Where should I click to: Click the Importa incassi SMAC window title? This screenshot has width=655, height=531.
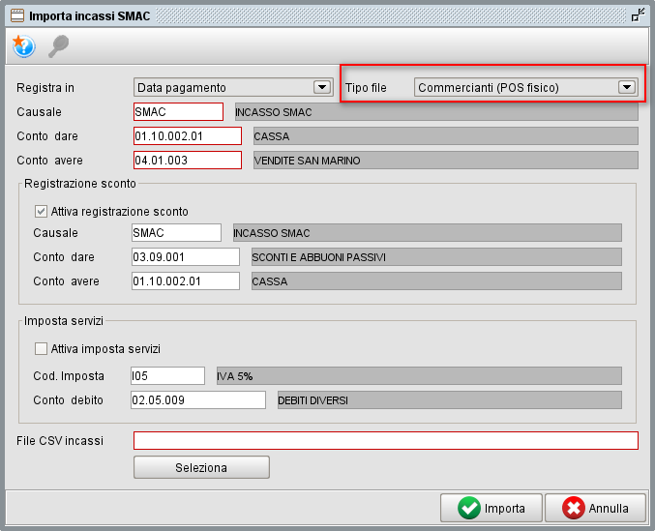(x=89, y=15)
